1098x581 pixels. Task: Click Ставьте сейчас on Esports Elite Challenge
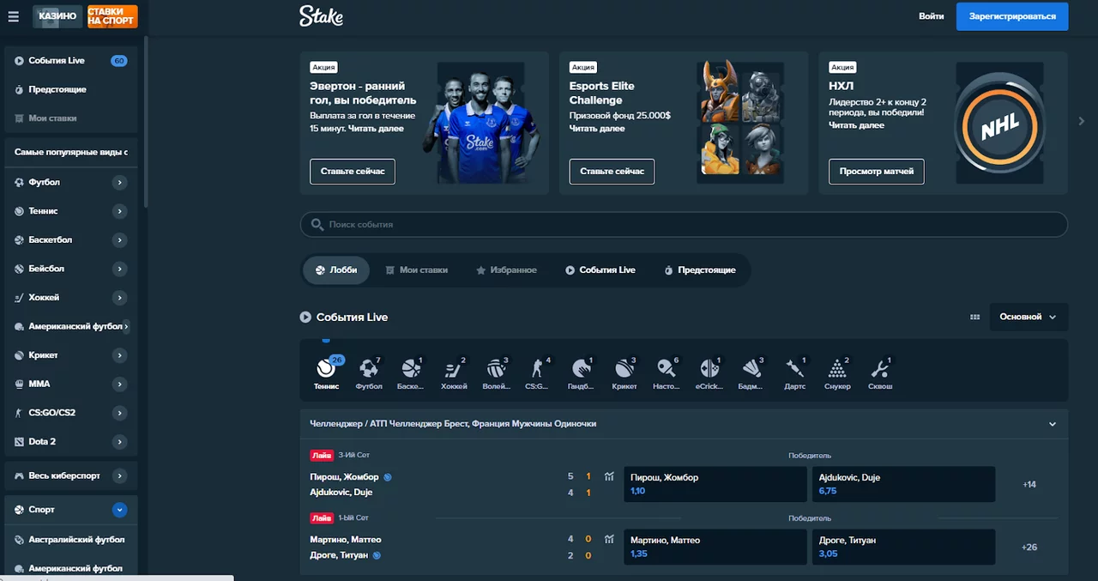tap(612, 172)
